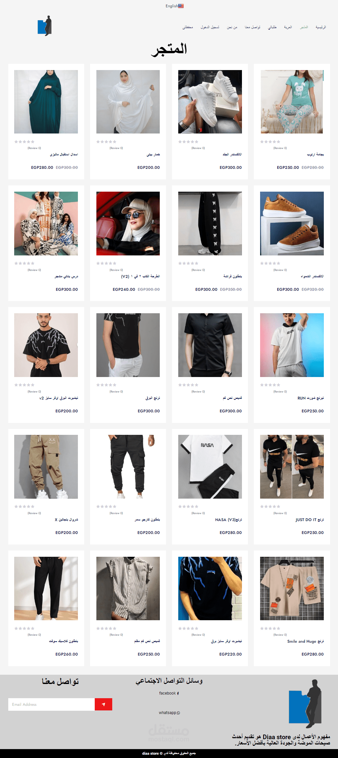Click the star rating under the white sneakers
Screen dimensions: 338x758
coord(188,142)
